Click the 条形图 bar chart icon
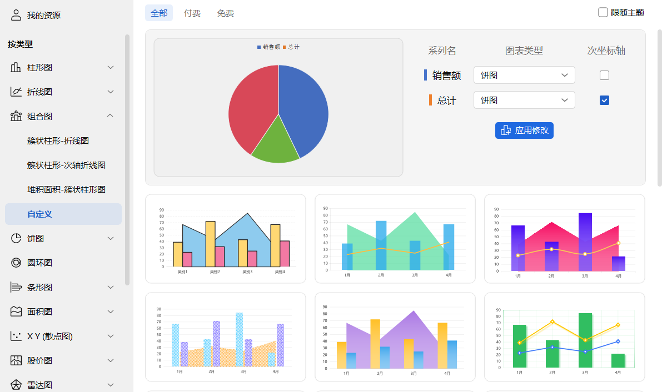Viewport: 662px width, 392px height. coord(15,287)
